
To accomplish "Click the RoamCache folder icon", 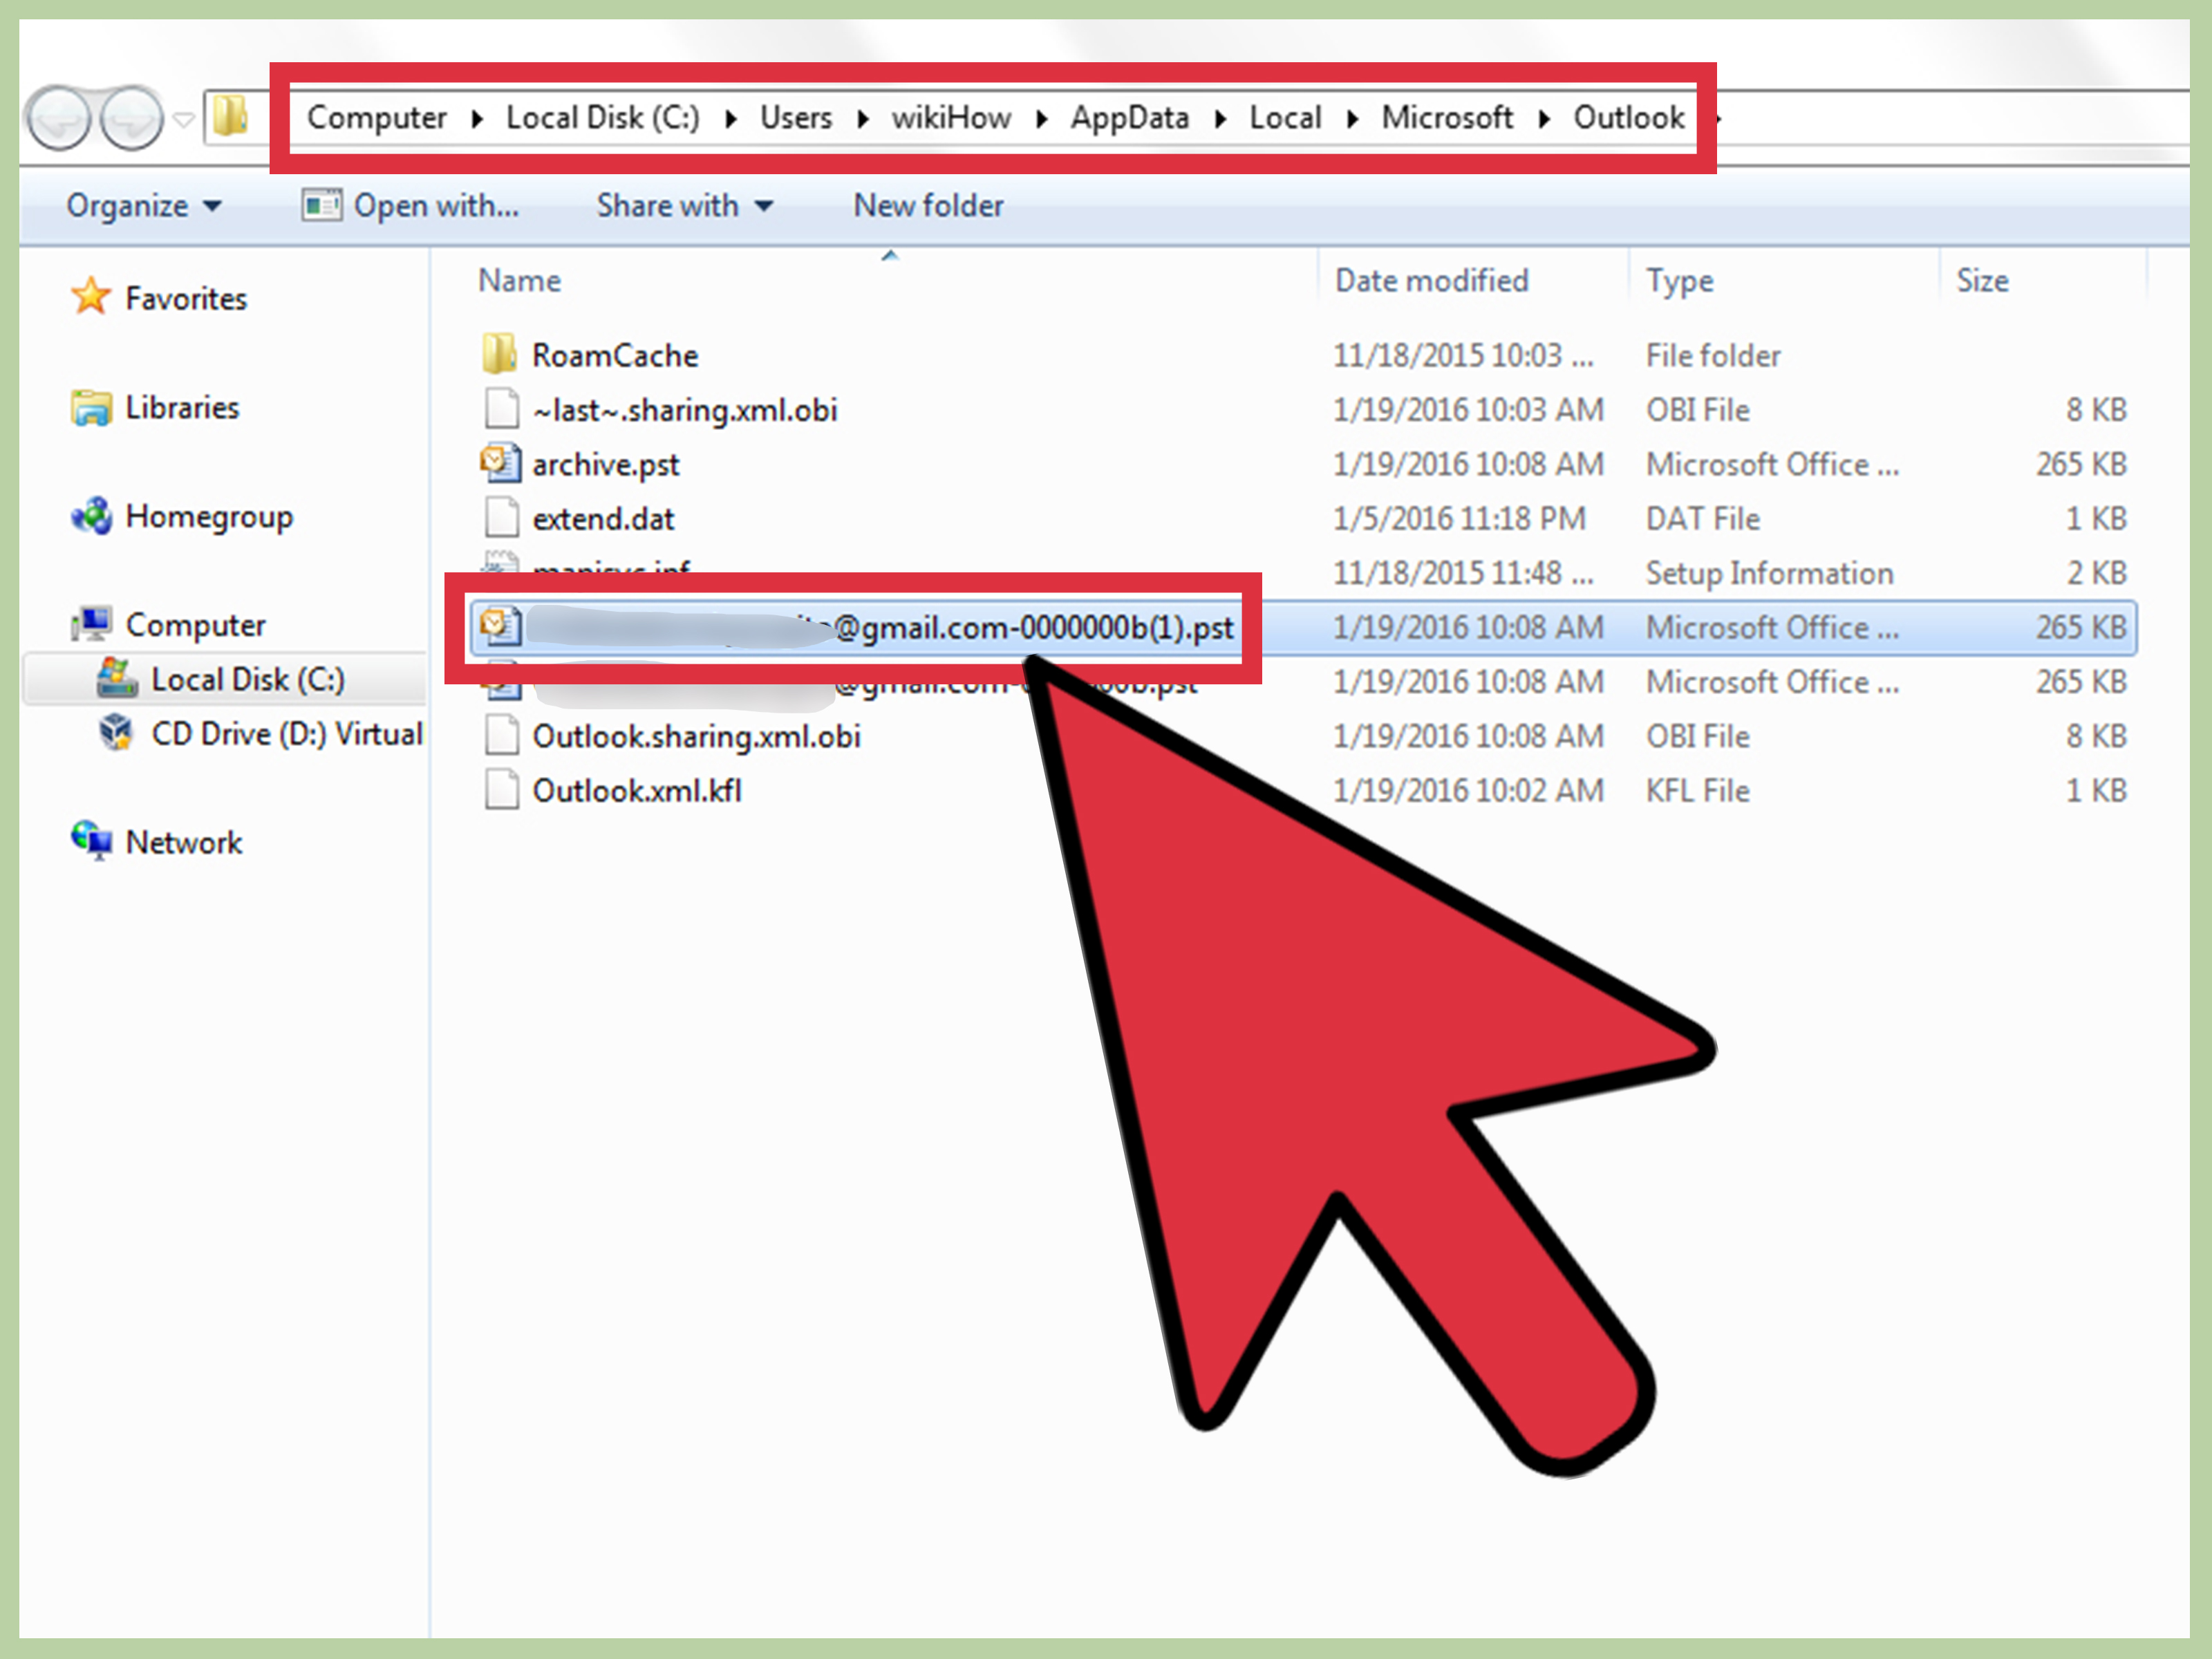I will [x=499, y=354].
